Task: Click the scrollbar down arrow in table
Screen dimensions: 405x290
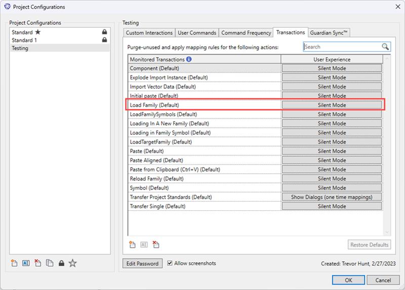Action: click(387, 232)
